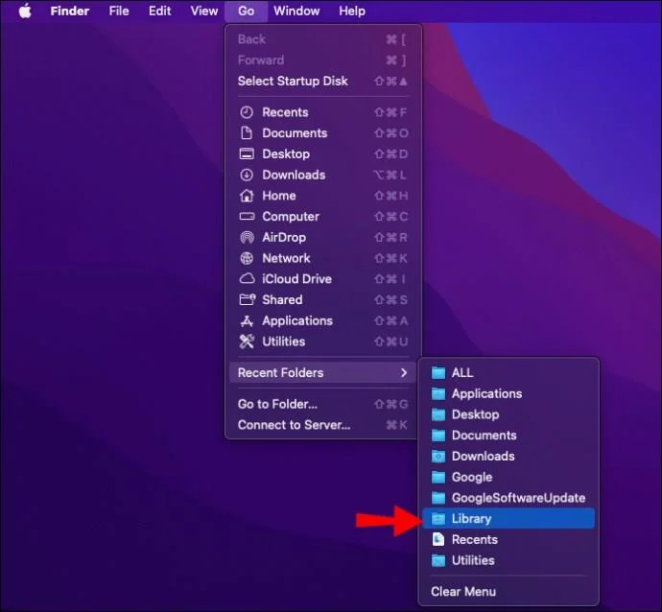Open the Window menu

tap(296, 11)
